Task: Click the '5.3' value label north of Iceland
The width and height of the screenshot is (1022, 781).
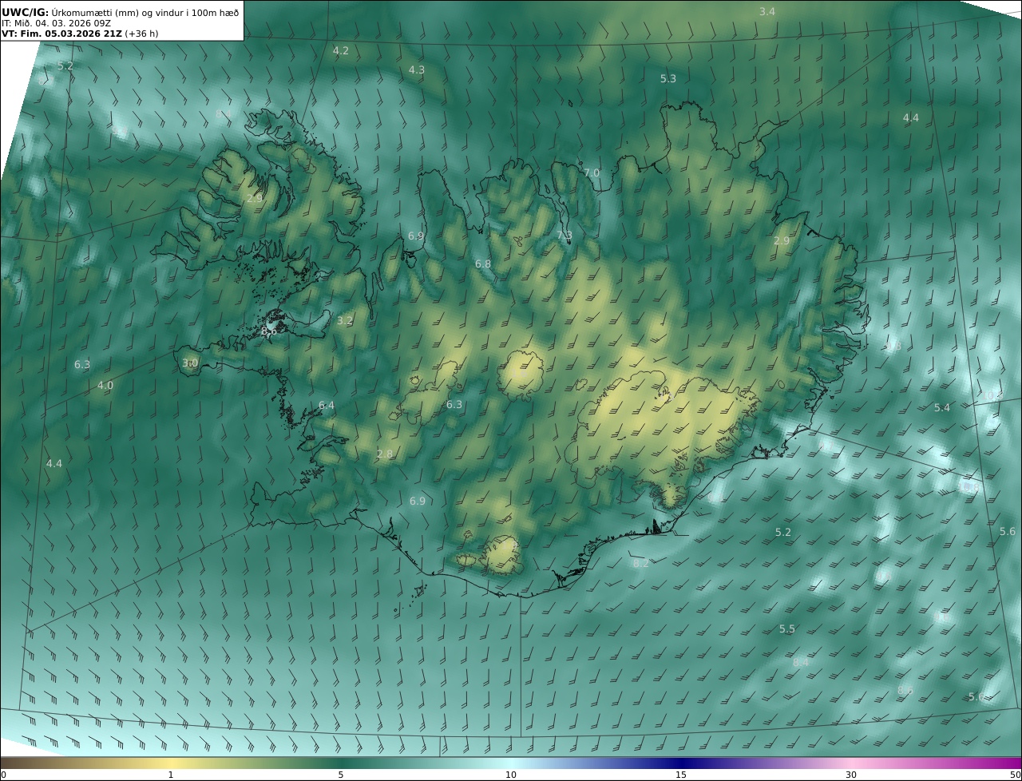Action: (x=668, y=78)
